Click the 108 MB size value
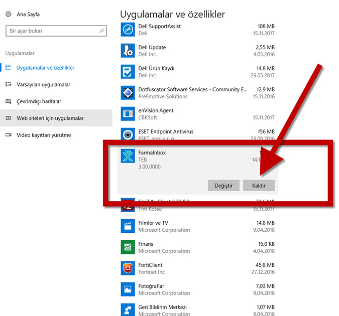339x316 pixels. coord(266,26)
